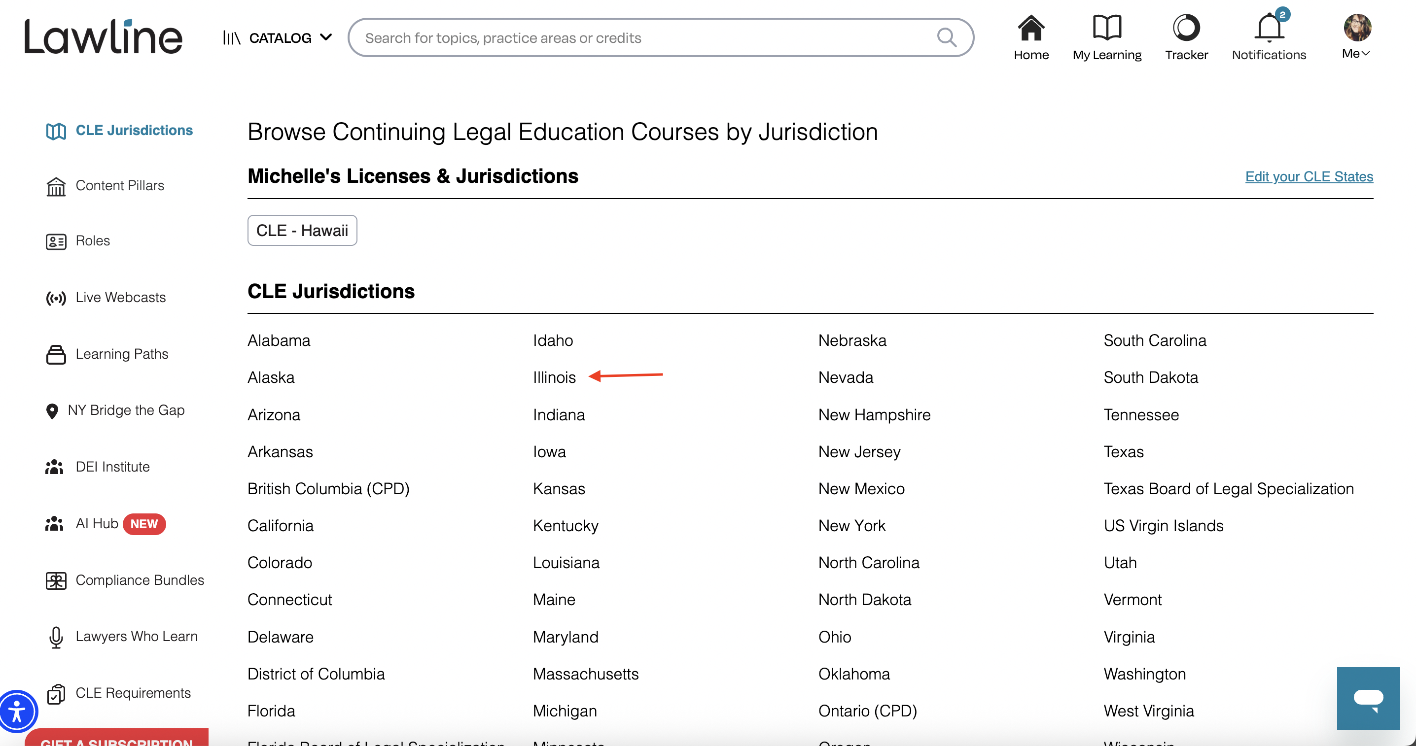The height and width of the screenshot is (746, 1416).
Task: Open the AI Hub sidebar item
Action: (x=97, y=523)
